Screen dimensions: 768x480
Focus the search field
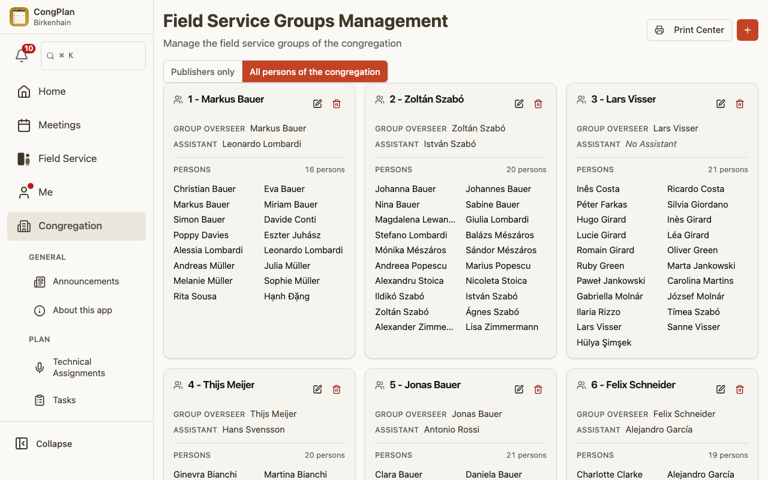[93, 56]
